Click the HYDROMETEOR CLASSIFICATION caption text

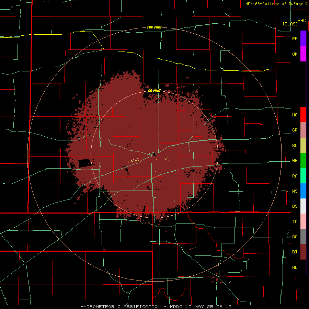tap(121, 307)
